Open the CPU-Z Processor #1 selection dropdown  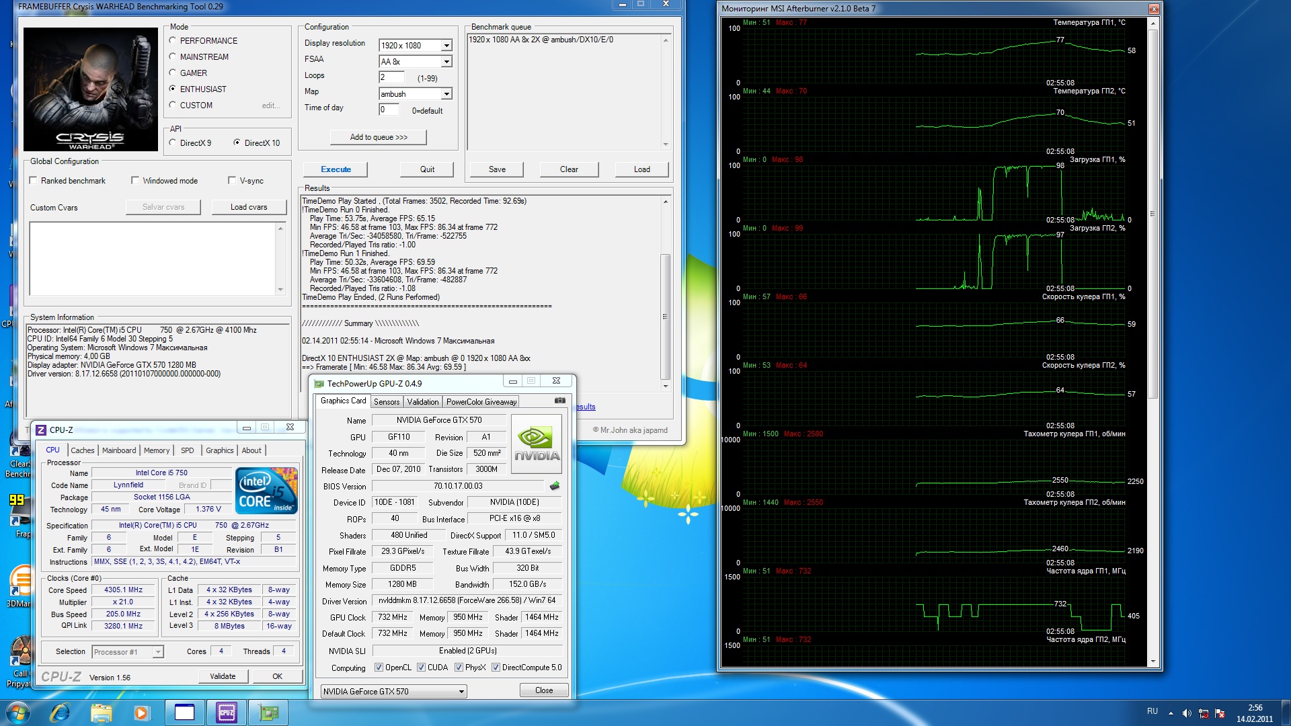click(x=128, y=651)
